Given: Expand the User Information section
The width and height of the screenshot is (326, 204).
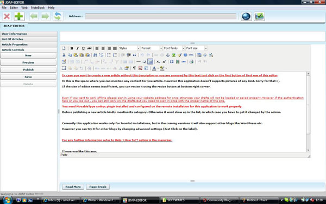Looking at the screenshot, I should 29,34.
